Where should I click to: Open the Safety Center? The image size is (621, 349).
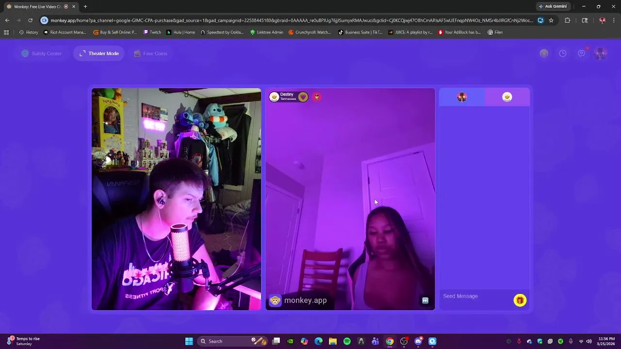coord(42,53)
